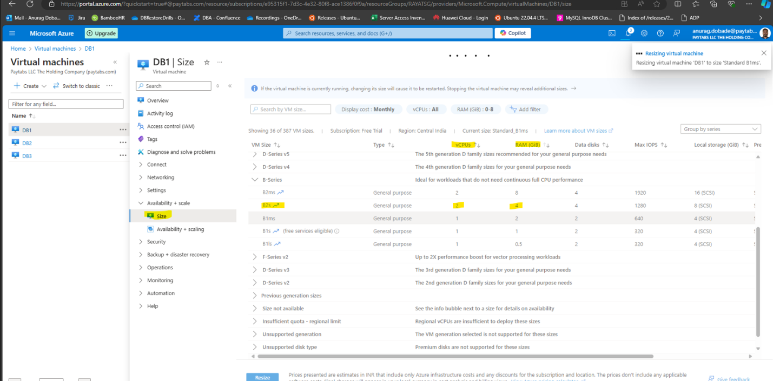773x381 pixels.
Task: Click the Upgrade button
Action: (101, 33)
